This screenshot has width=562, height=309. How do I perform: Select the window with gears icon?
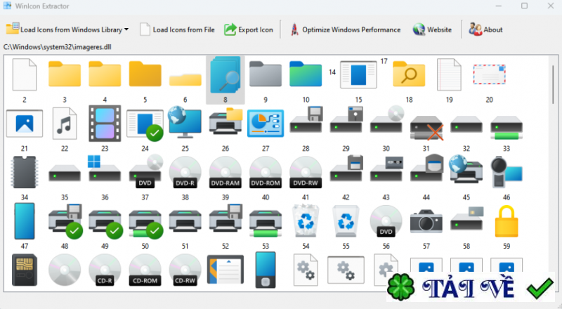346,270
